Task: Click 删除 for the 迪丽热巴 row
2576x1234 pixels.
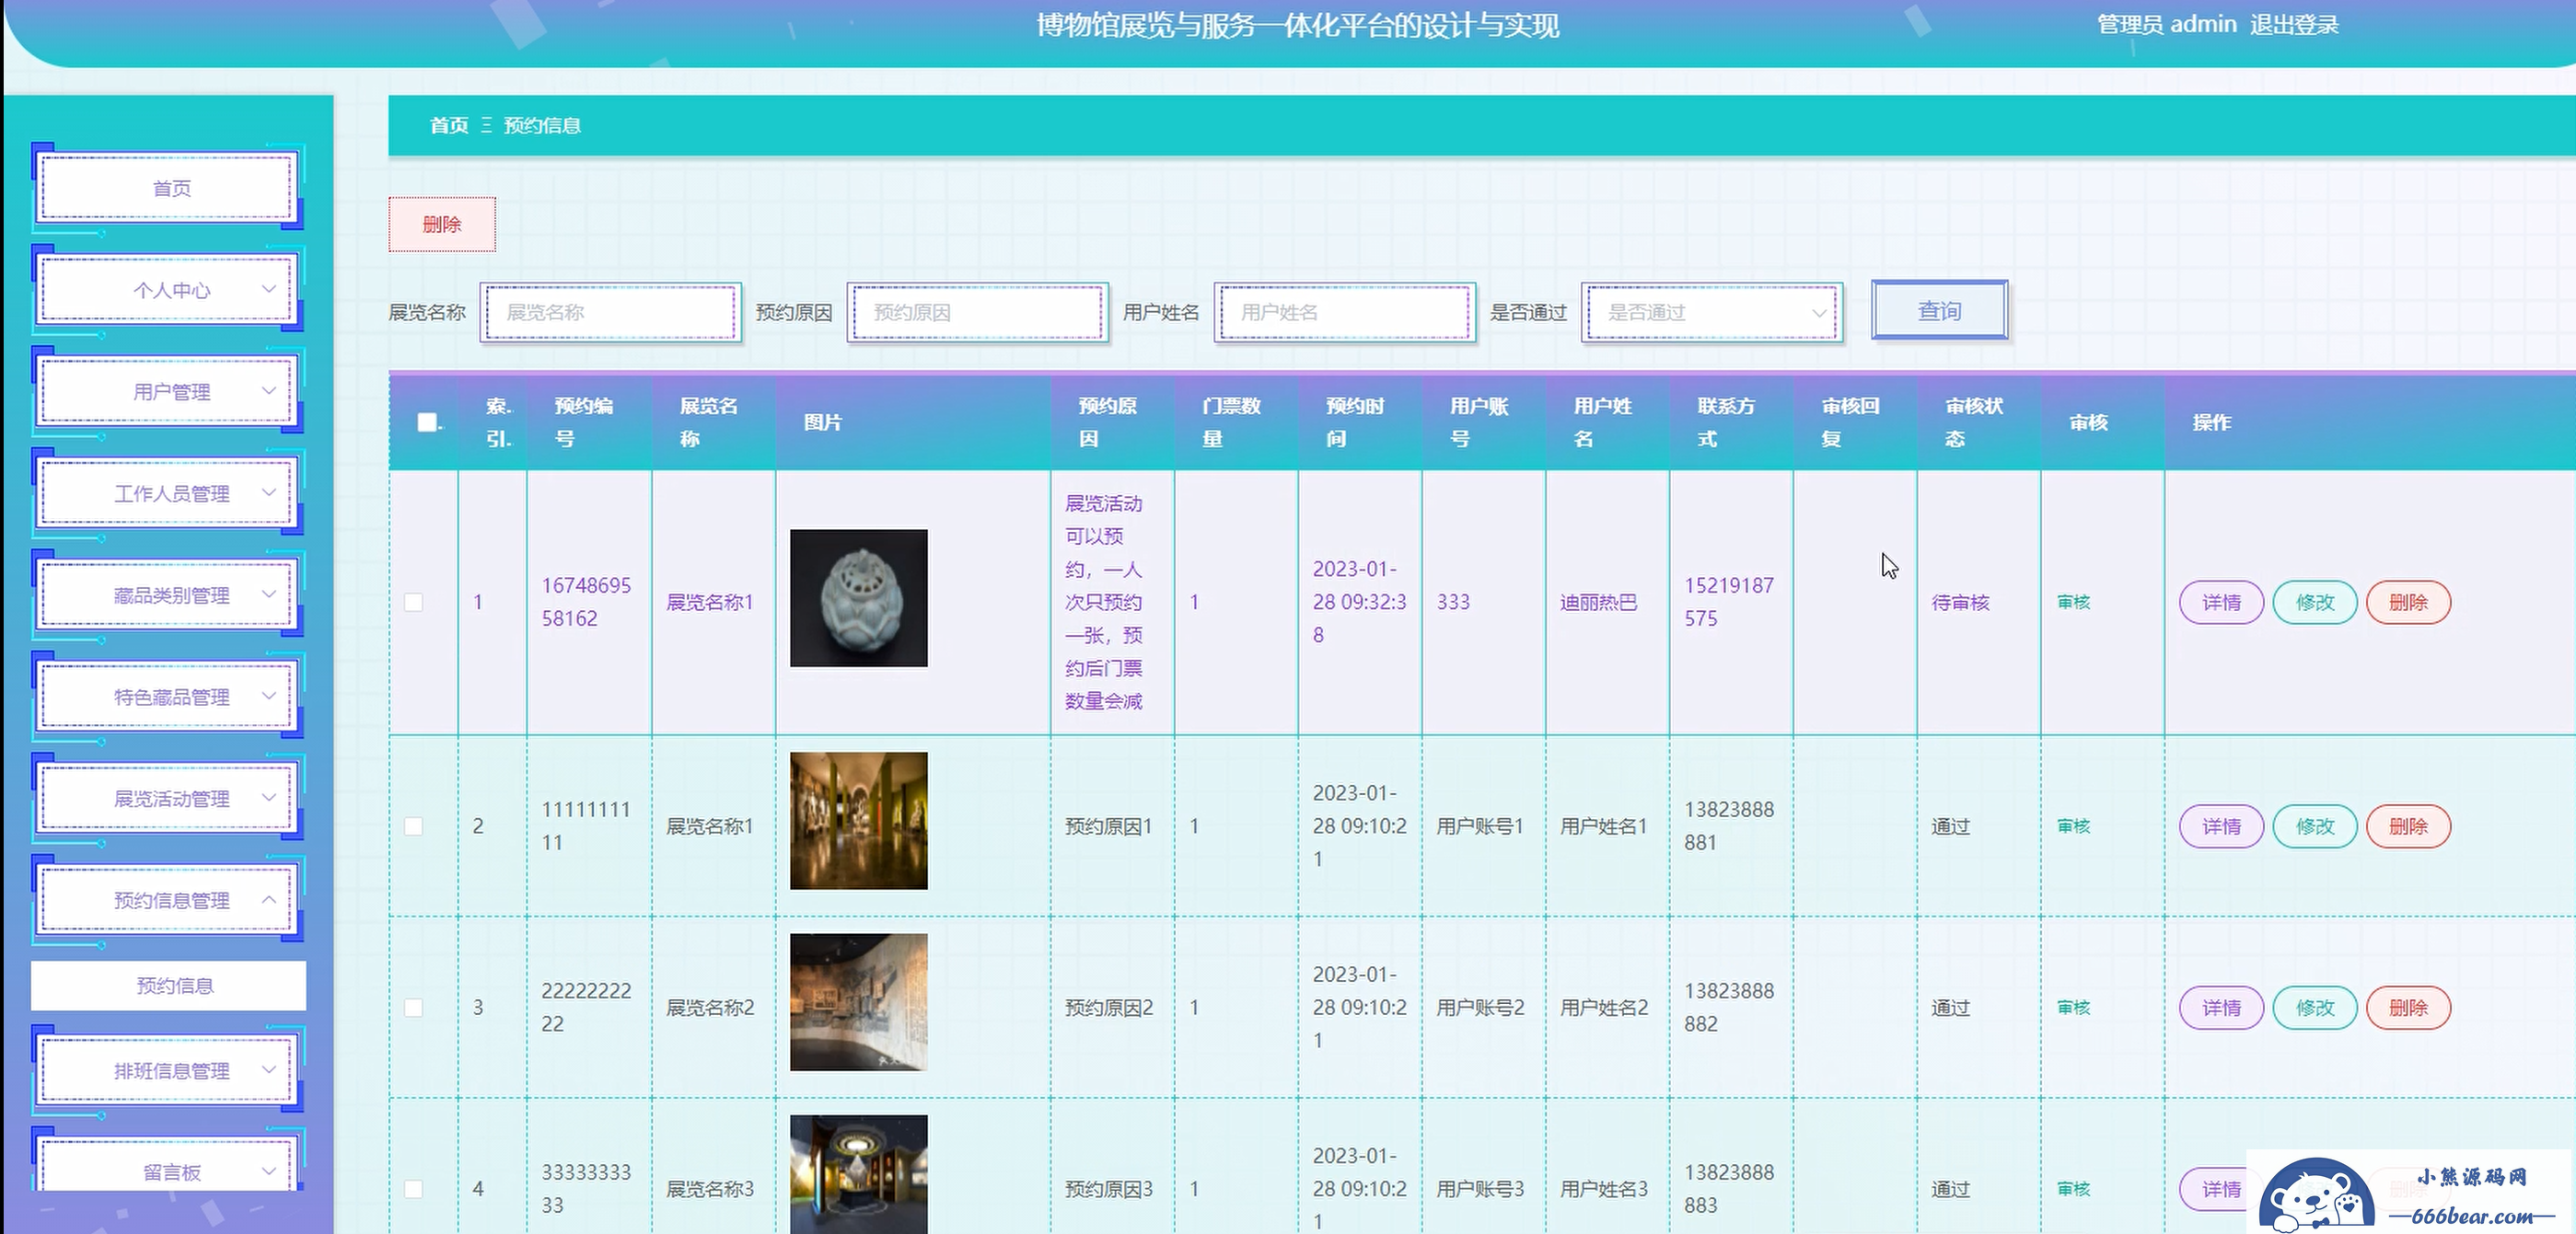Action: [x=2408, y=603]
